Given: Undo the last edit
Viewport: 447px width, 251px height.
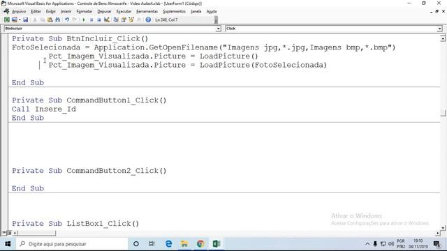Looking at the screenshot, I should (x=67, y=20).
